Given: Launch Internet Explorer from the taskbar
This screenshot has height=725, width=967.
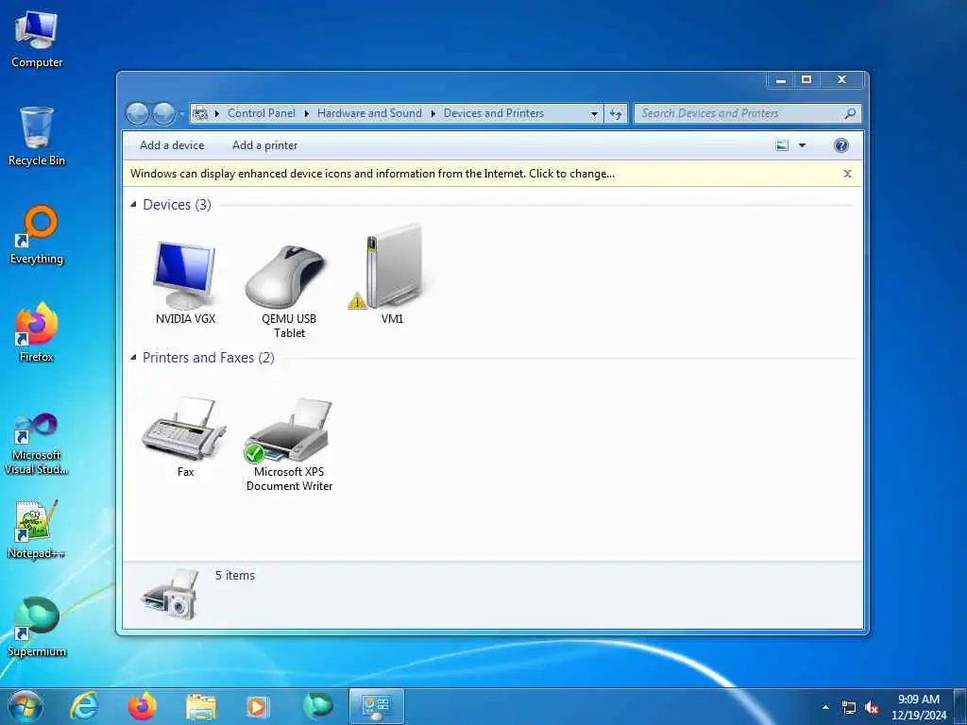Looking at the screenshot, I should coord(84,706).
